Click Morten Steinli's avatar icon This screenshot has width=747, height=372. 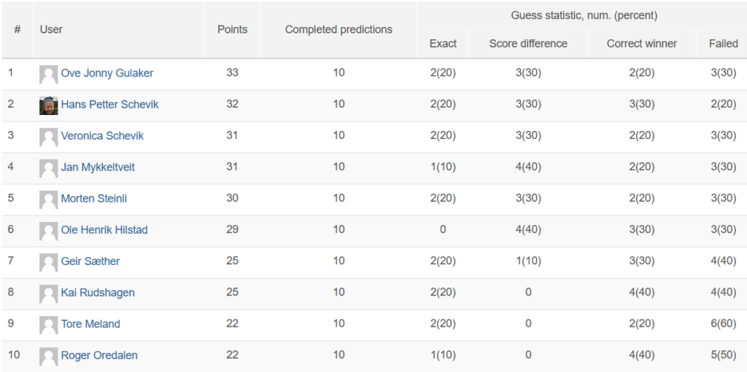click(49, 199)
